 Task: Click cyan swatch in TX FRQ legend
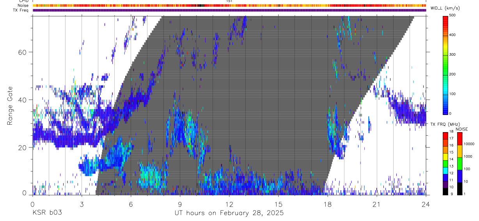click(x=446, y=171)
